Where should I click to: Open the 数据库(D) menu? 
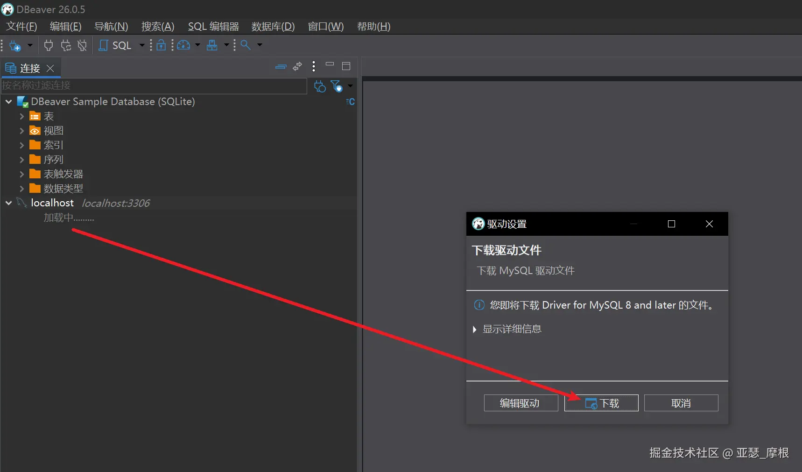pyautogui.click(x=273, y=27)
